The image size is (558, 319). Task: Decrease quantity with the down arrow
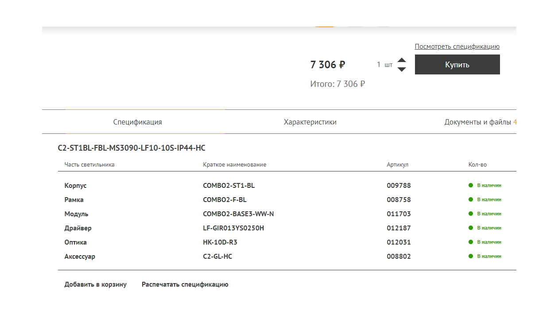coord(402,69)
